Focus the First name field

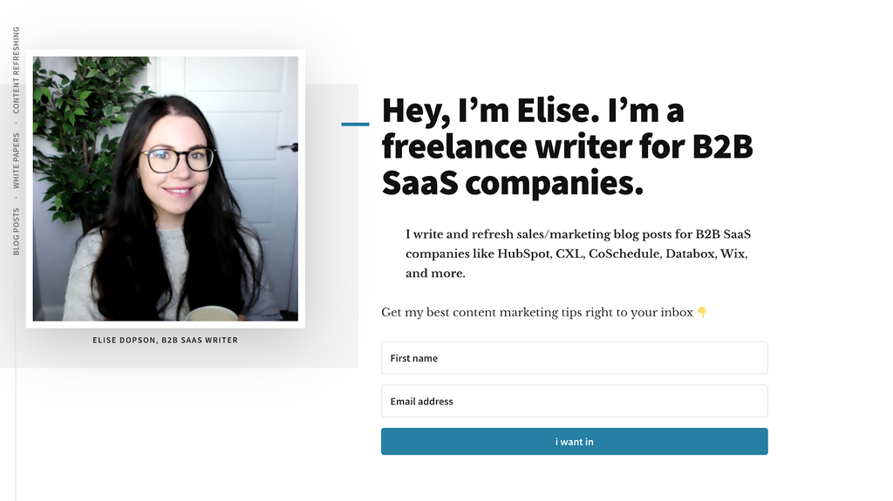(574, 358)
